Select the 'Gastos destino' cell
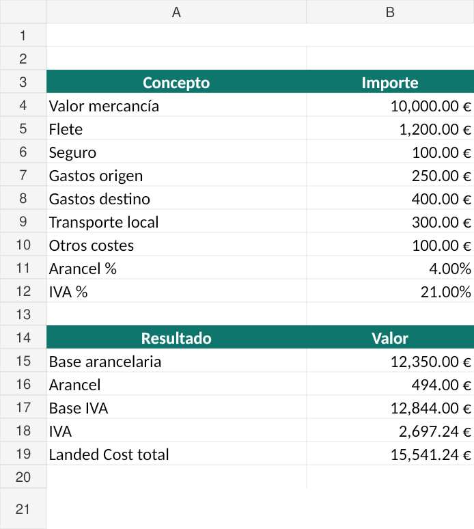 click(x=176, y=198)
